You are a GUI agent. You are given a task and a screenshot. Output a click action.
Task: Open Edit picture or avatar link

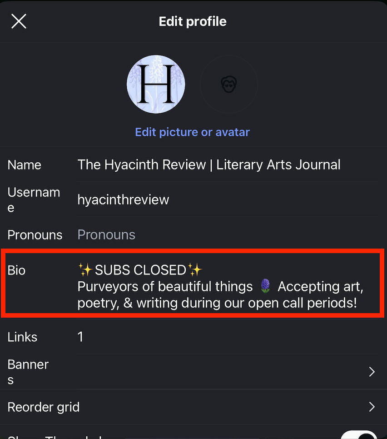pos(192,132)
